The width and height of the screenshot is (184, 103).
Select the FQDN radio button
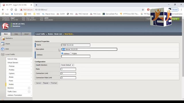[71, 54]
